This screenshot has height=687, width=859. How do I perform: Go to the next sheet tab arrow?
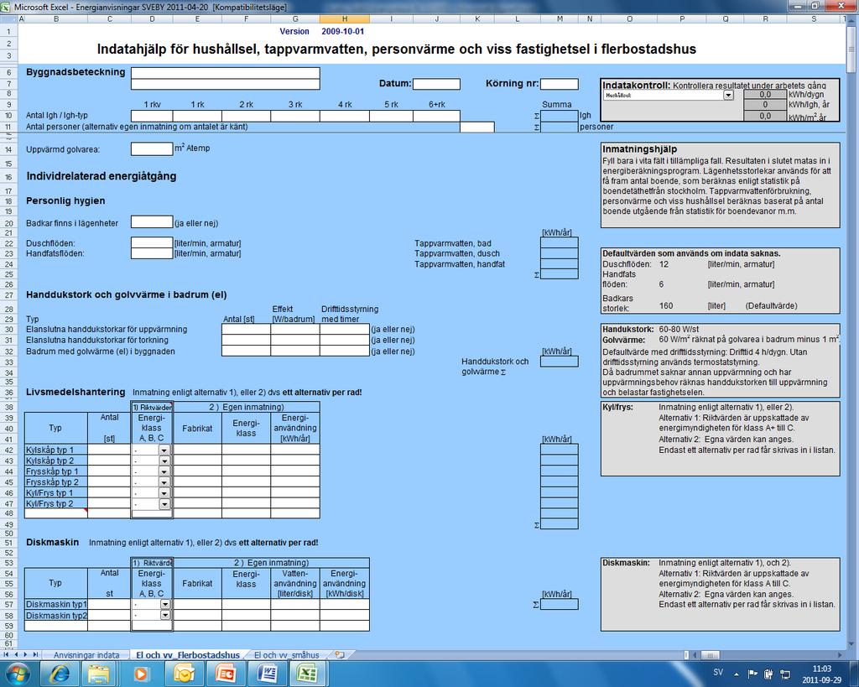tap(25, 654)
